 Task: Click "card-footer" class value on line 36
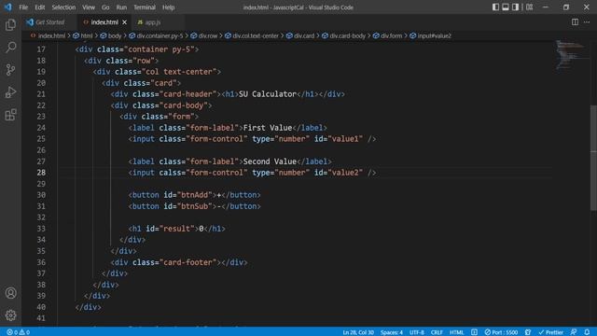[x=190, y=262]
